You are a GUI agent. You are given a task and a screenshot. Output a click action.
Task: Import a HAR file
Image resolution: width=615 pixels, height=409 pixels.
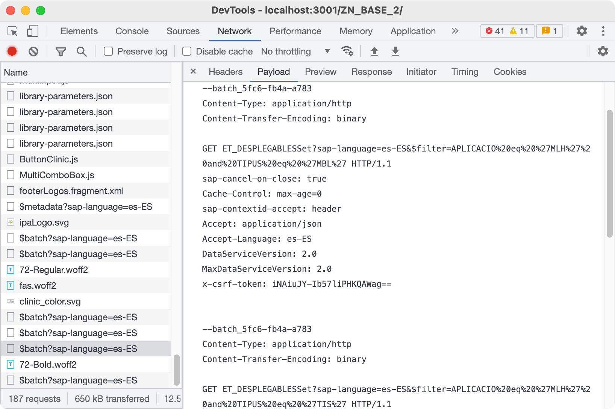pyautogui.click(x=374, y=51)
